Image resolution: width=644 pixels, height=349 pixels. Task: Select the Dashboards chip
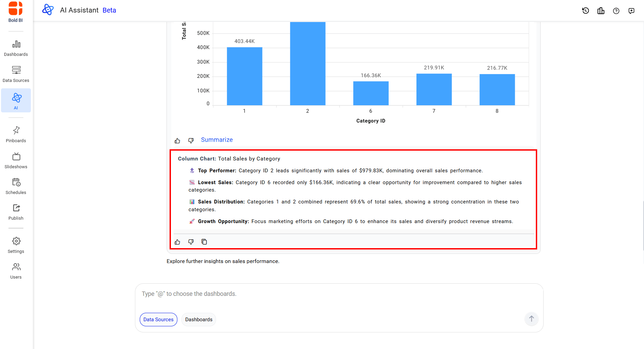click(x=199, y=320)
